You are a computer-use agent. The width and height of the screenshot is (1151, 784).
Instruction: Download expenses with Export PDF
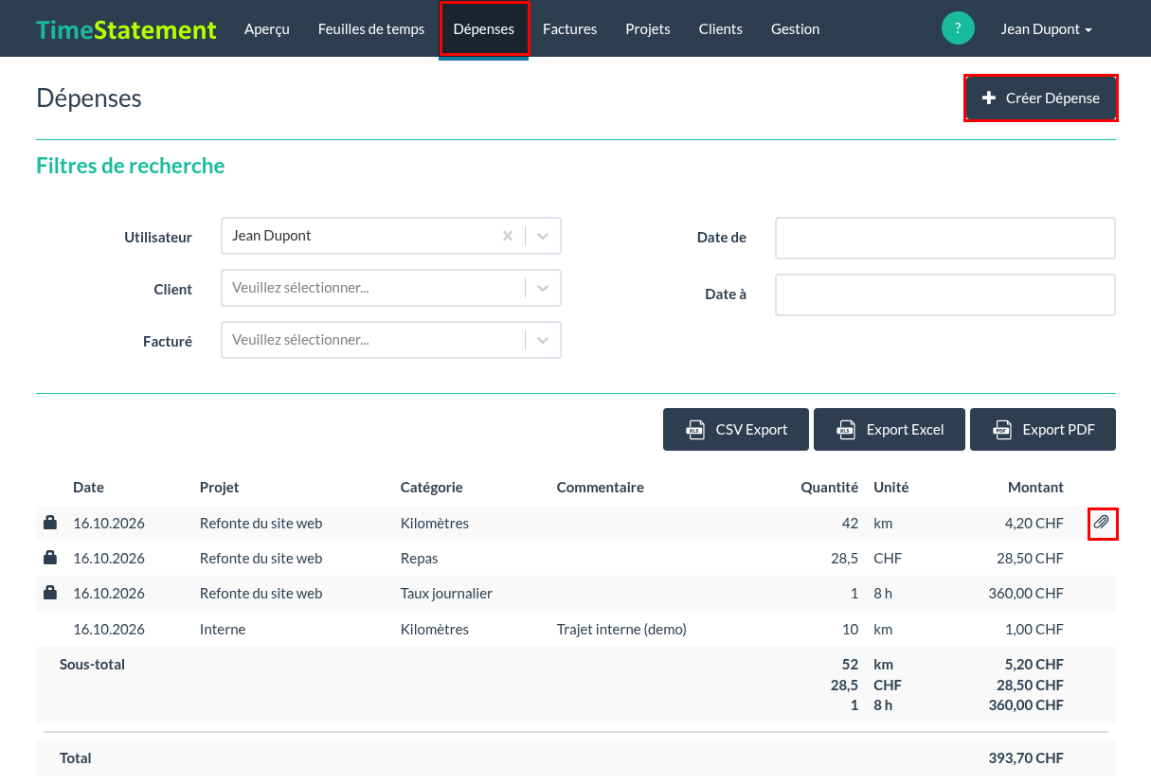click(x=1043, y=429)
